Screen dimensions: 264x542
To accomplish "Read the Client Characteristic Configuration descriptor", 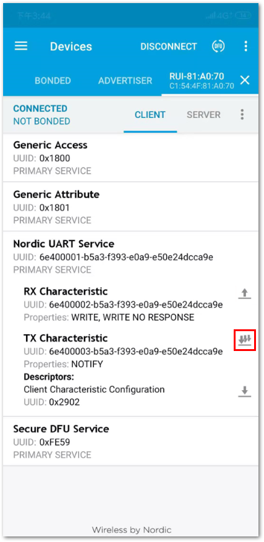I will [245, 392].
